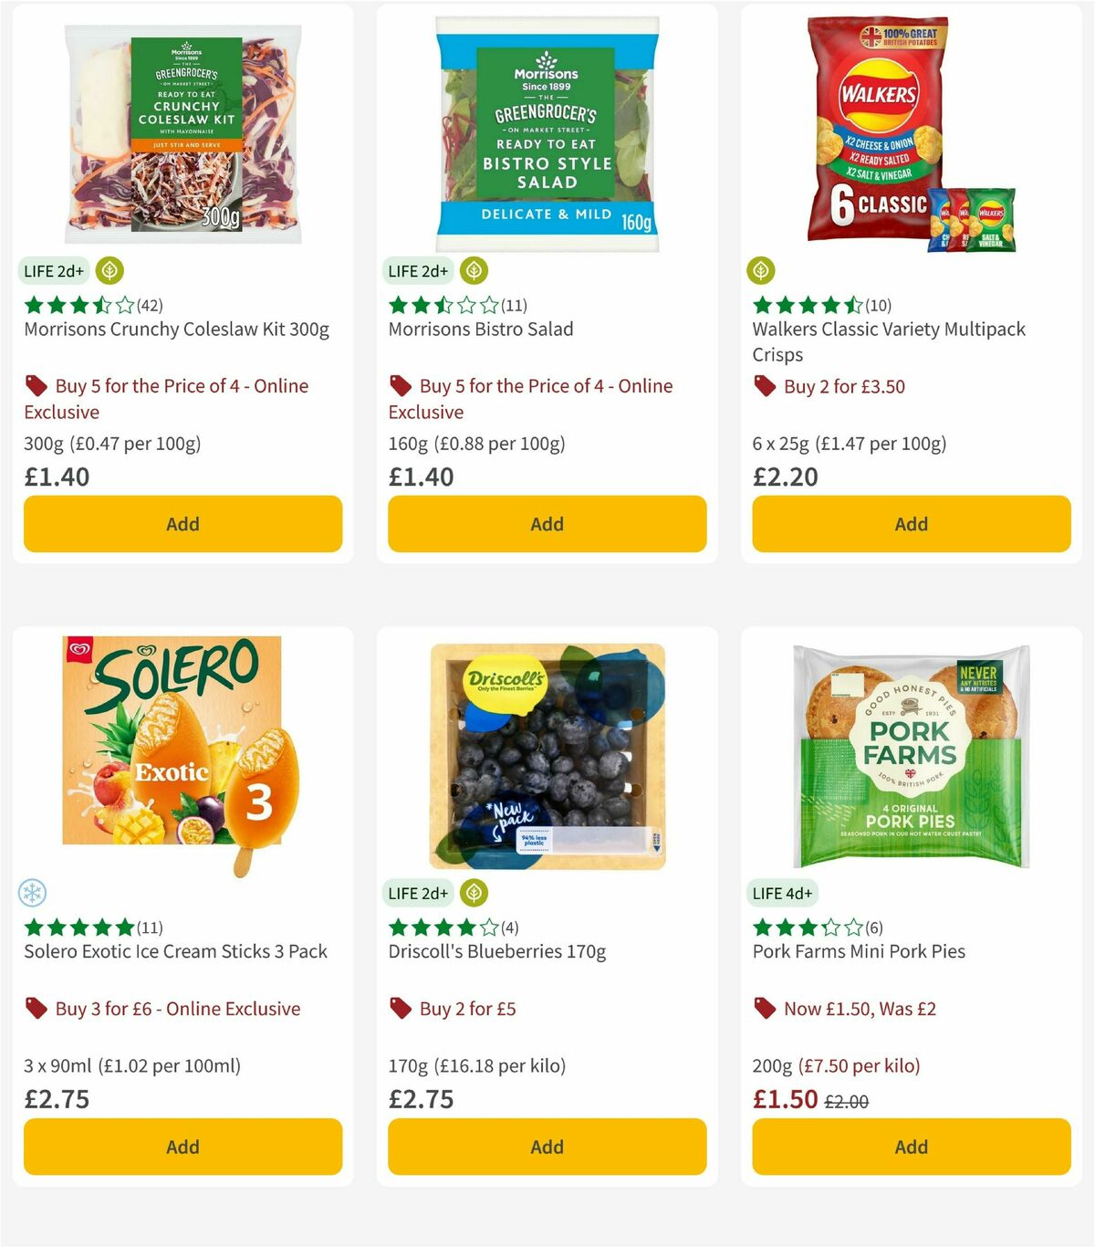Click the half-filled star on Coleslaw Kit rating

(x=102, y=306)
